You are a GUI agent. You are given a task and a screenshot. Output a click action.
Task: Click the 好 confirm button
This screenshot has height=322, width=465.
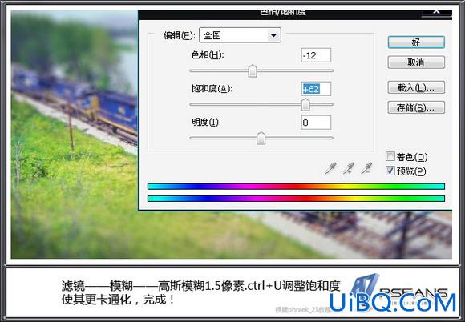point(416,42)
